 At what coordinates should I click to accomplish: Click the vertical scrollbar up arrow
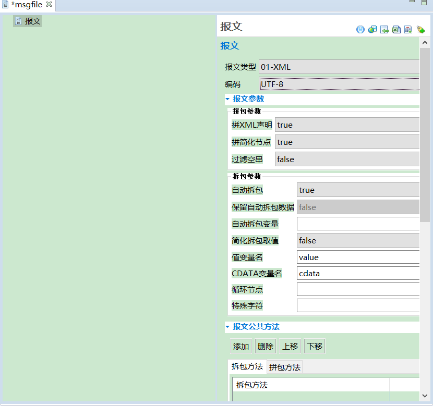pos(425,43)
